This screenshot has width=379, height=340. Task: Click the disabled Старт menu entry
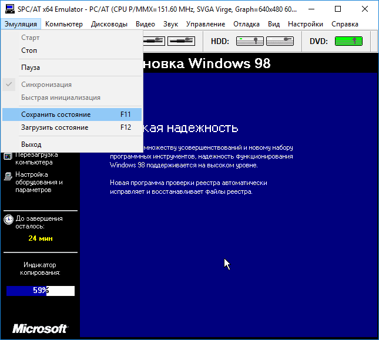72,38
